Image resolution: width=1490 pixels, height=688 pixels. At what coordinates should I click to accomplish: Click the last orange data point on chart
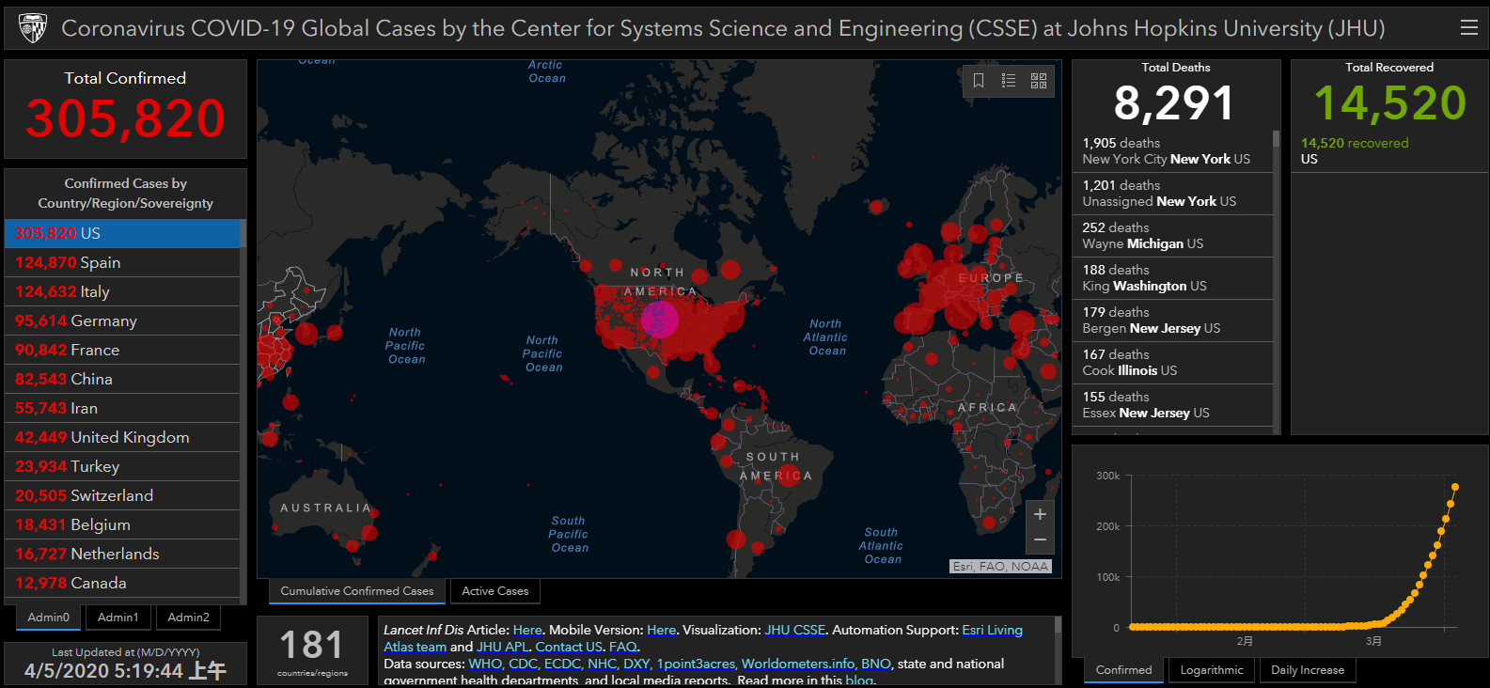1455,487
